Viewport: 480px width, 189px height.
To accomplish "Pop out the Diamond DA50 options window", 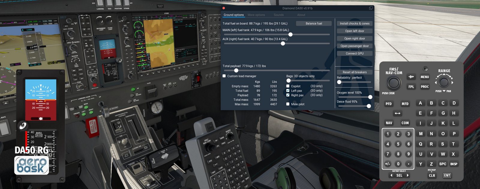I will (x=371, y=8).
